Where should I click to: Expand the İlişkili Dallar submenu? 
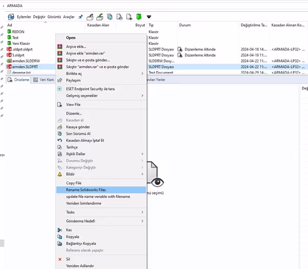101,154
